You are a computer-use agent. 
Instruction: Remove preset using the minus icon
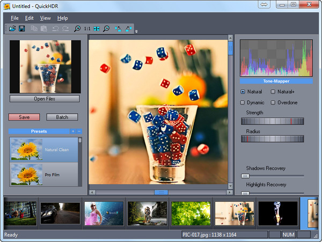79,131
